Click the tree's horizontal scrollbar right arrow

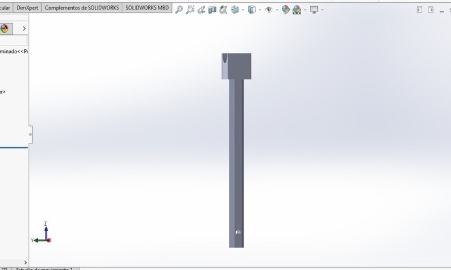(x=25, y=263)
